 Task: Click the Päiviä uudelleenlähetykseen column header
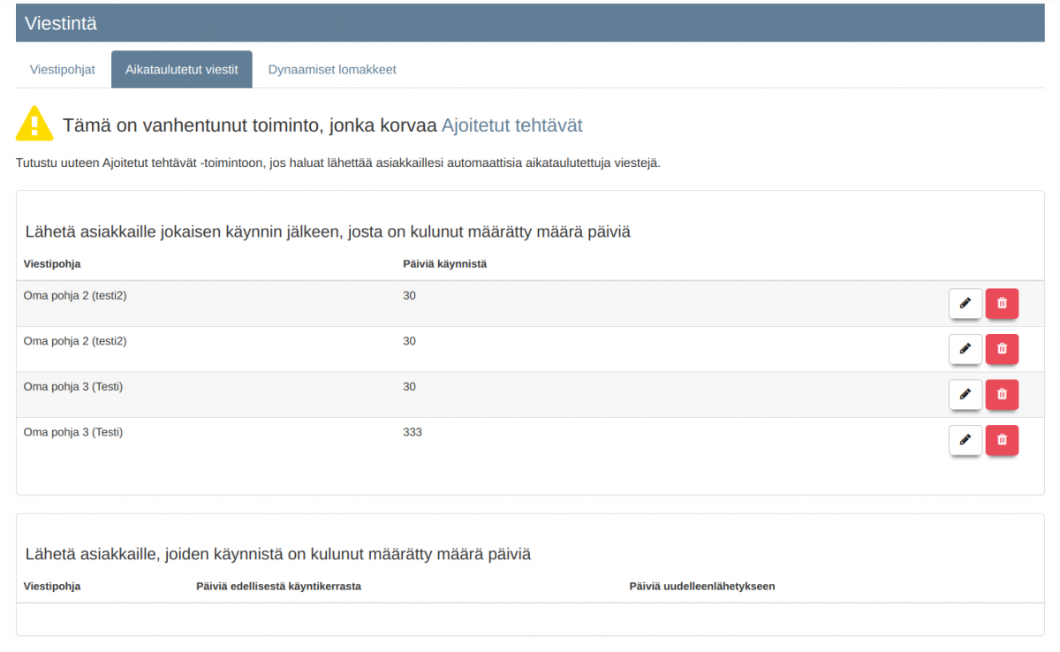point(702,586)
